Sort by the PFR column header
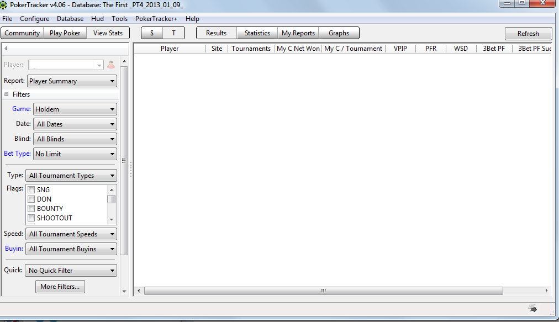Image resolution: width=559 pixels, height=322 pixels. [431, 49]
